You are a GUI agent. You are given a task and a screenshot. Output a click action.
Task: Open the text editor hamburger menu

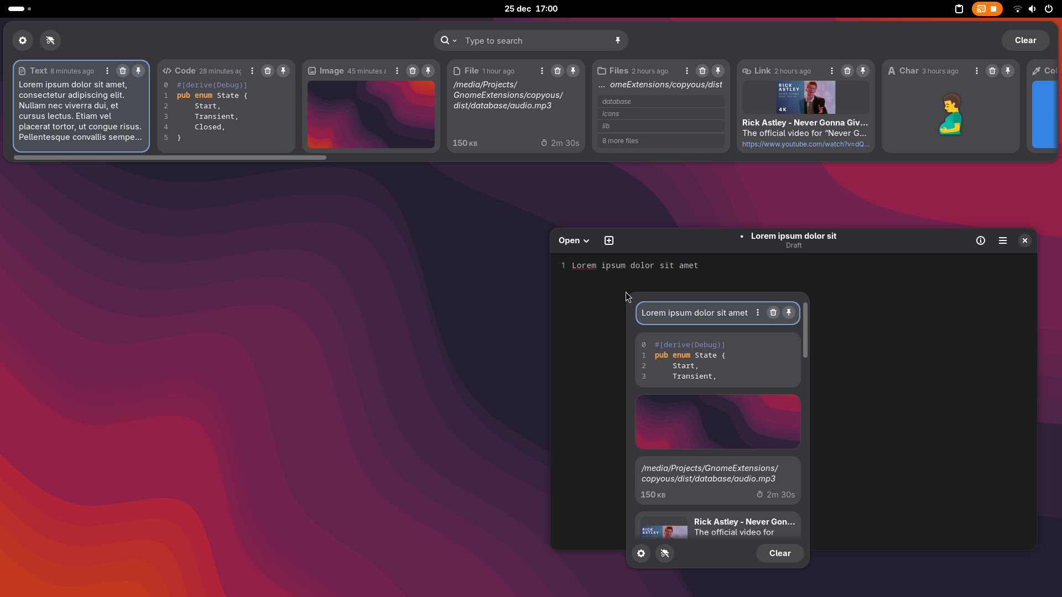1002,240
